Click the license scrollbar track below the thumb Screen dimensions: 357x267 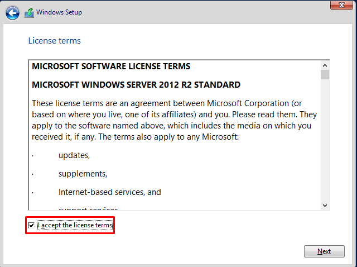coord(325,140)
